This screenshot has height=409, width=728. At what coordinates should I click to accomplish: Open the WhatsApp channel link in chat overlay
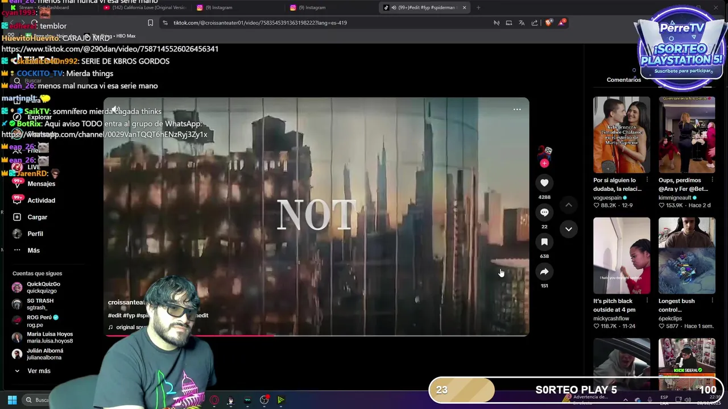[105, 135]
